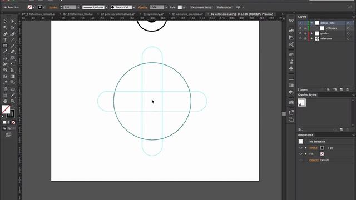The image size is (356, 200).
Task: Select the Layers panel tab
Action: 302,17
